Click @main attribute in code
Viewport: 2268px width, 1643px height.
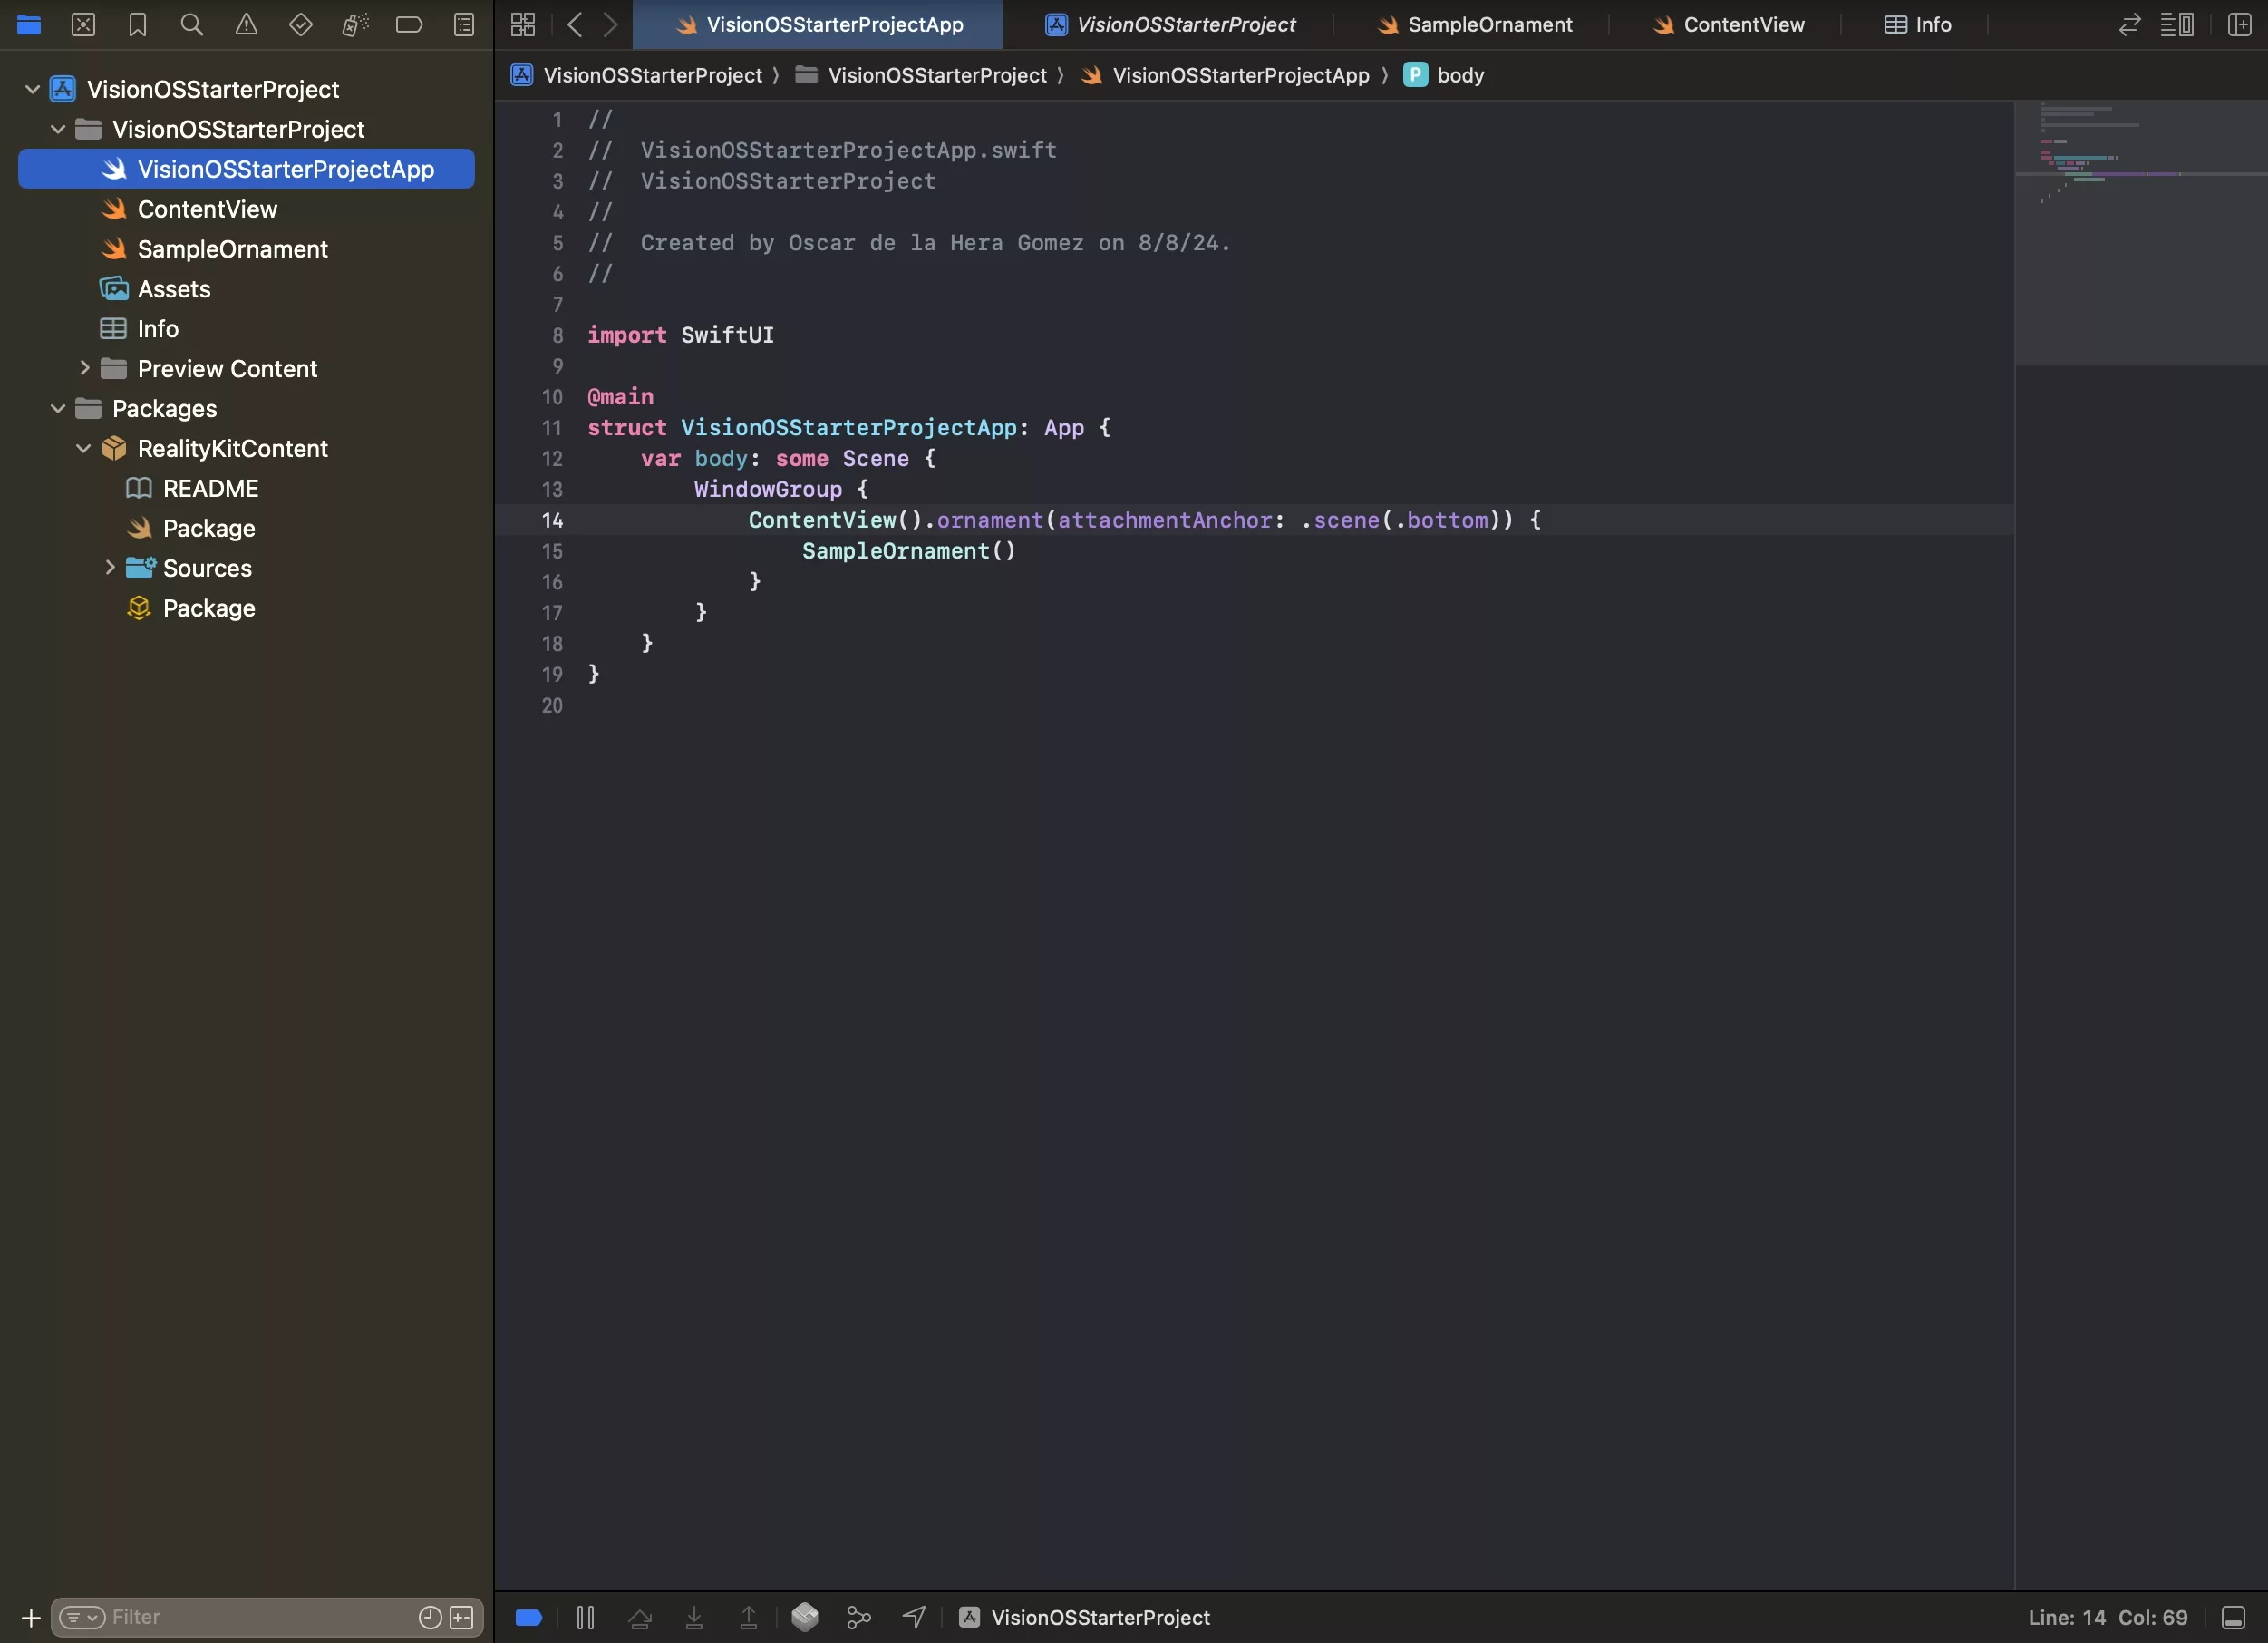[x=620, y=397]
